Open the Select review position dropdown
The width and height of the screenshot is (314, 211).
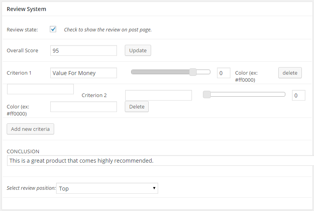pos(107,188)
